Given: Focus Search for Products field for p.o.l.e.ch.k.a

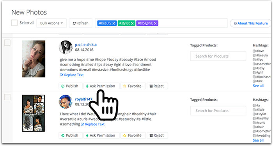Looking at the screenshot, I should (218, 56).
